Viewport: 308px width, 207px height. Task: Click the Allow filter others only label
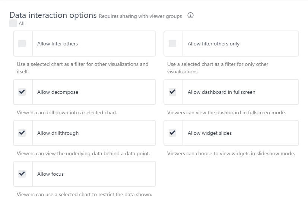coord(213,44)
